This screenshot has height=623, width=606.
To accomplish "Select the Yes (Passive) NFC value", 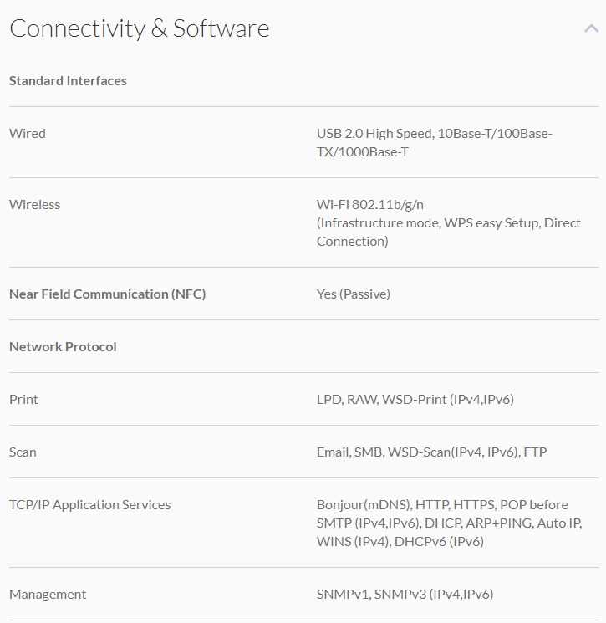I will pyautogui.click(x=353, y=294).
